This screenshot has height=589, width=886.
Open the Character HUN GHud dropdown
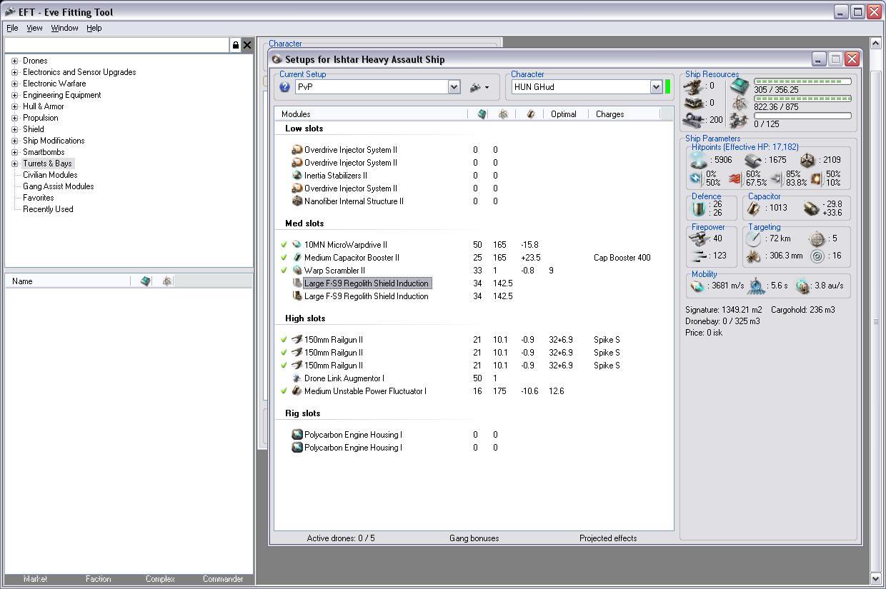coord(656,87)
